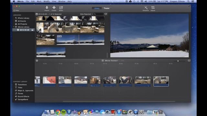Open the View menu

[54, 1]
